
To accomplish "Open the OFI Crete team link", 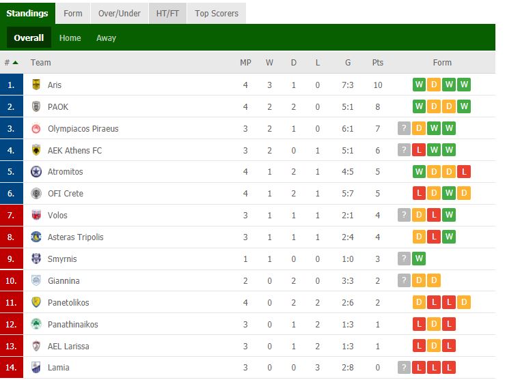I will [66, 194].
